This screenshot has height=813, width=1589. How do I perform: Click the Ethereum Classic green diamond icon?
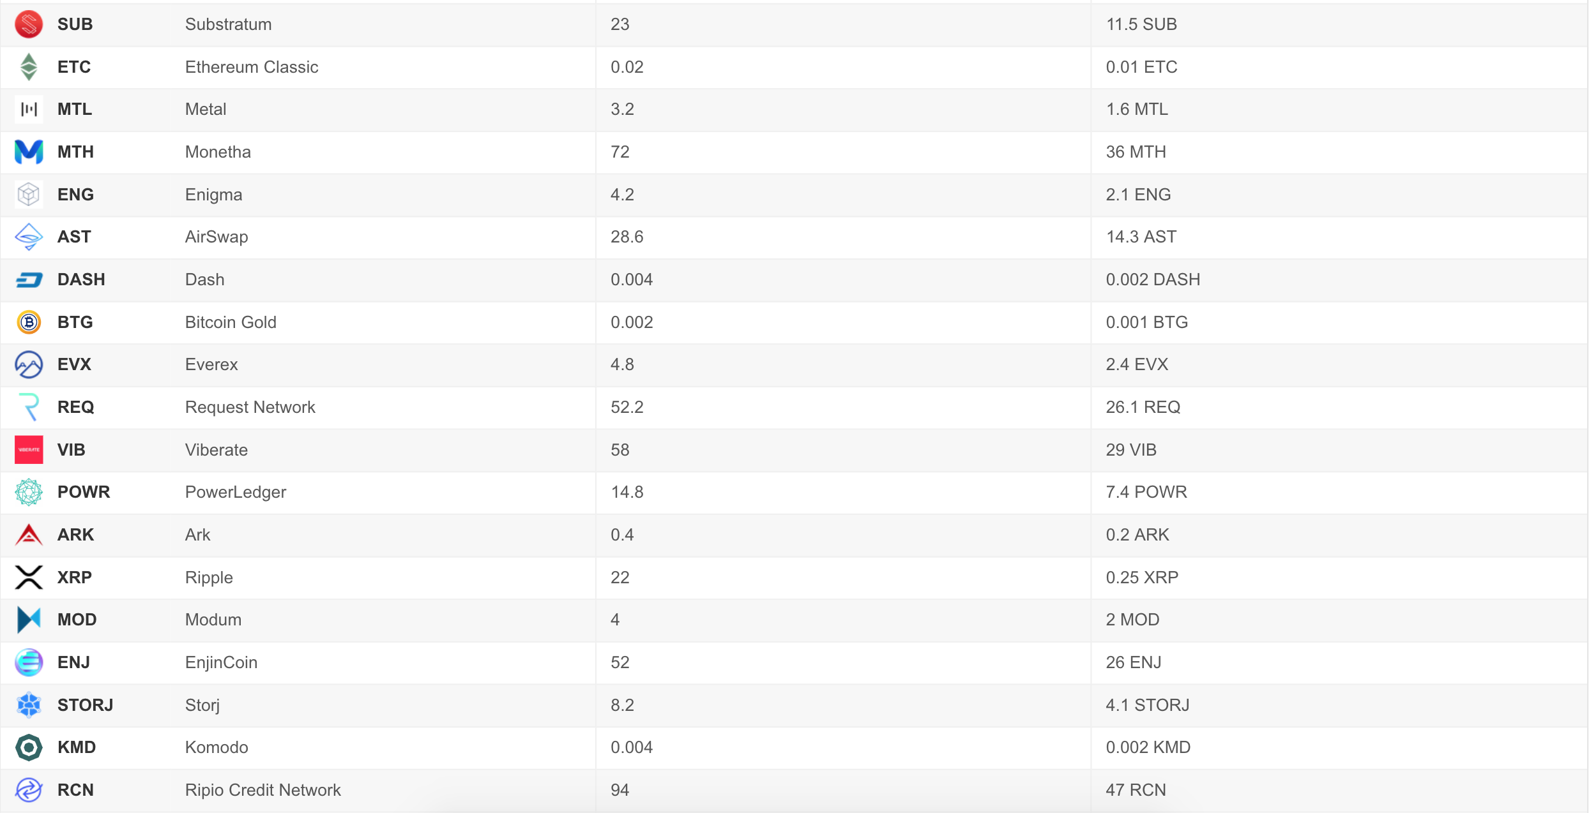[x=29, y=67]
